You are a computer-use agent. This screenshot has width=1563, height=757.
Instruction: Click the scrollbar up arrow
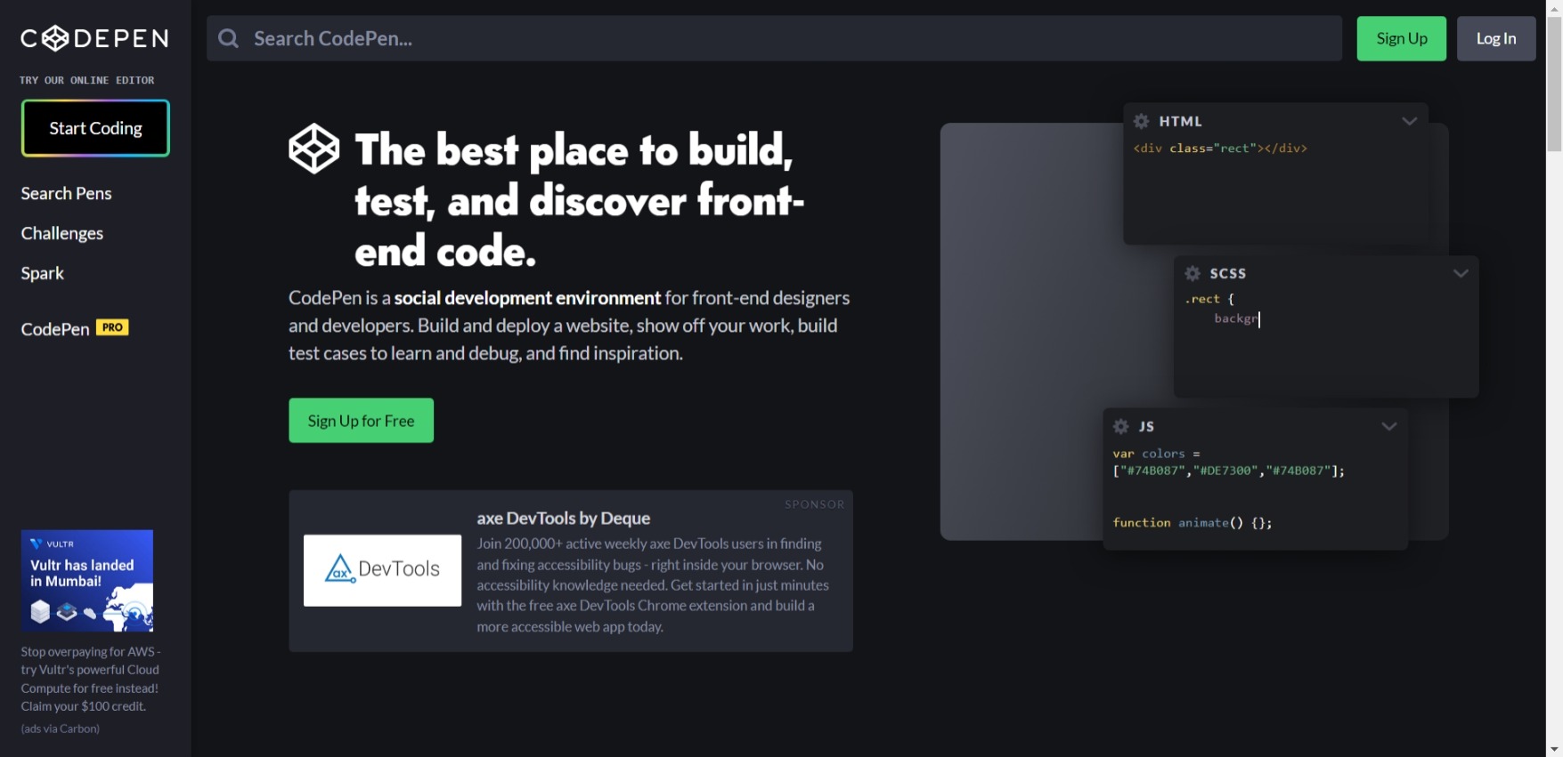(x=1554, y=8)
